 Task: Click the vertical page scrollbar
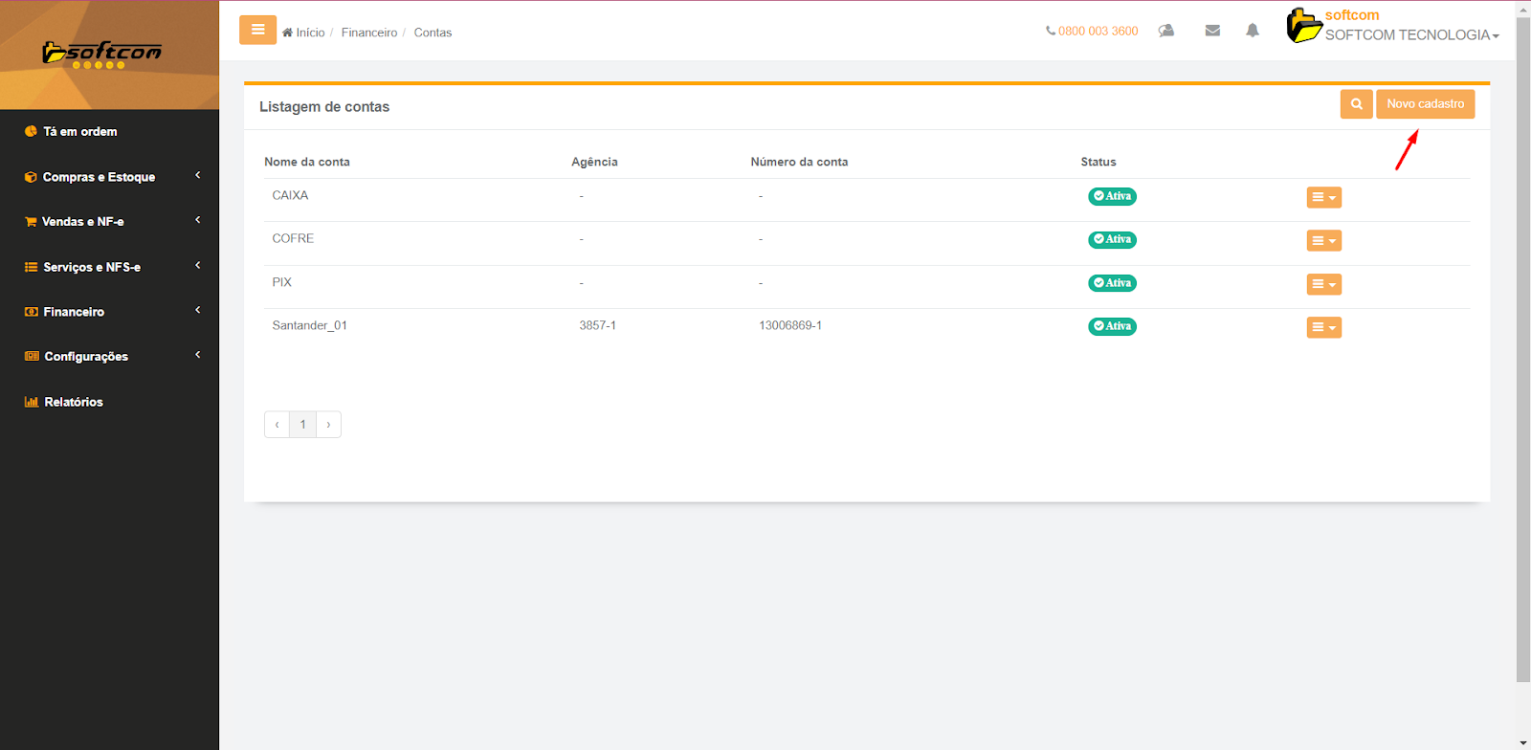point(1522,344)
